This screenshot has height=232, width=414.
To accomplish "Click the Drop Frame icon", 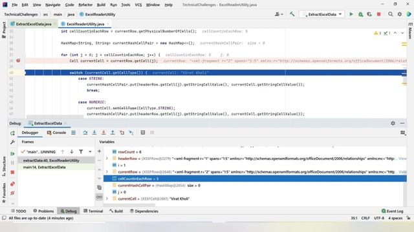I will point(122,133).
